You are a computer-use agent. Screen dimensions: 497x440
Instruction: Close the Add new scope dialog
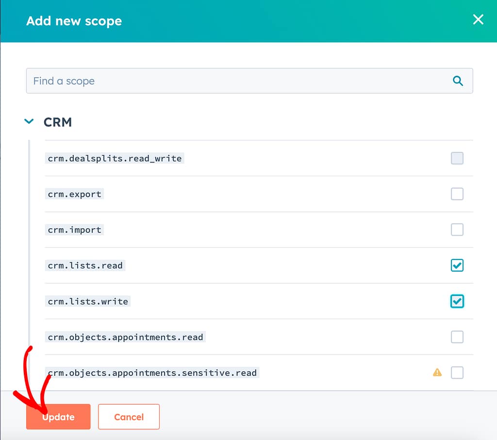[478, 19]
